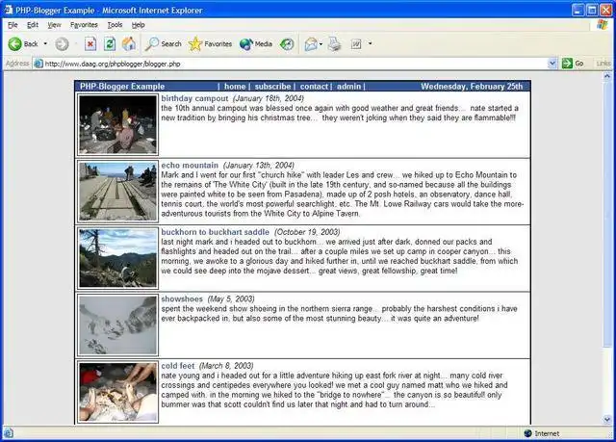Open the Media globe pane
The width and height of the screenshot is (616, 442).
[x=256, y=44]
